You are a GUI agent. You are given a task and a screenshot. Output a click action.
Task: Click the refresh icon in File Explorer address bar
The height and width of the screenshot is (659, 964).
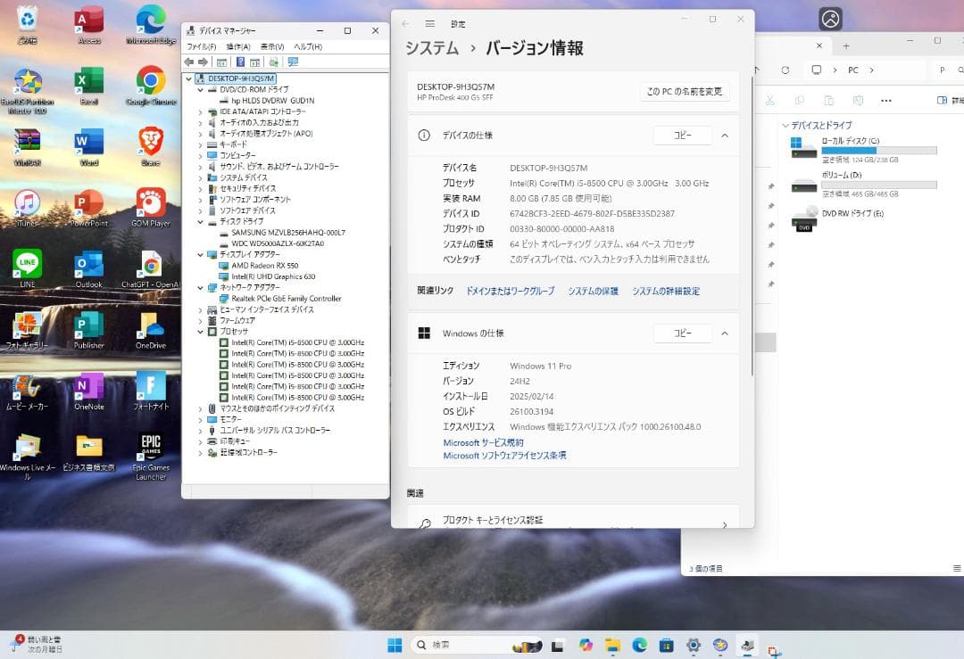(x=785, y=70)
